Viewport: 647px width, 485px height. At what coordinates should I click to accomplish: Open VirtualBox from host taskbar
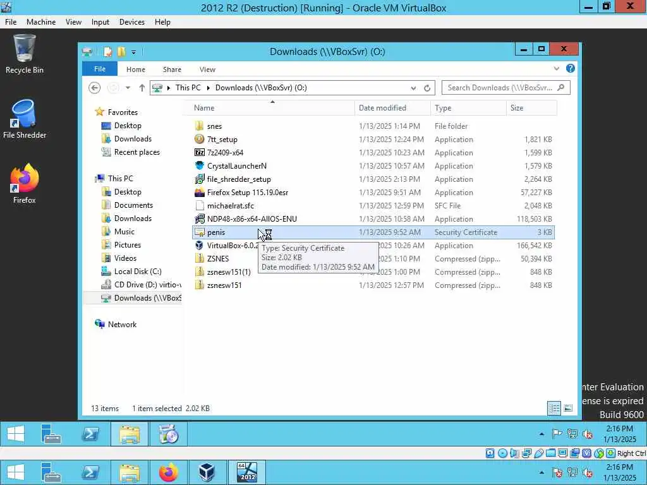[207, 472]
